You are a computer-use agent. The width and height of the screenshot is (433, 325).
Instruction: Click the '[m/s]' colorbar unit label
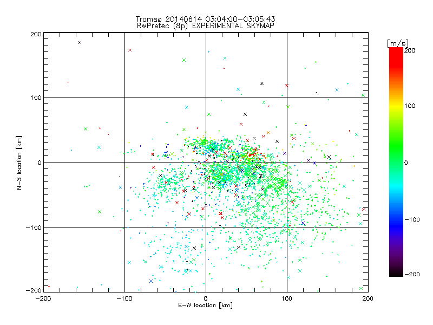click(397, 43)
